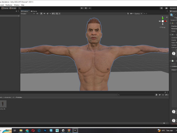
Task: Open Unity Hub cube icon on taskbar
Action: [63, 130]
